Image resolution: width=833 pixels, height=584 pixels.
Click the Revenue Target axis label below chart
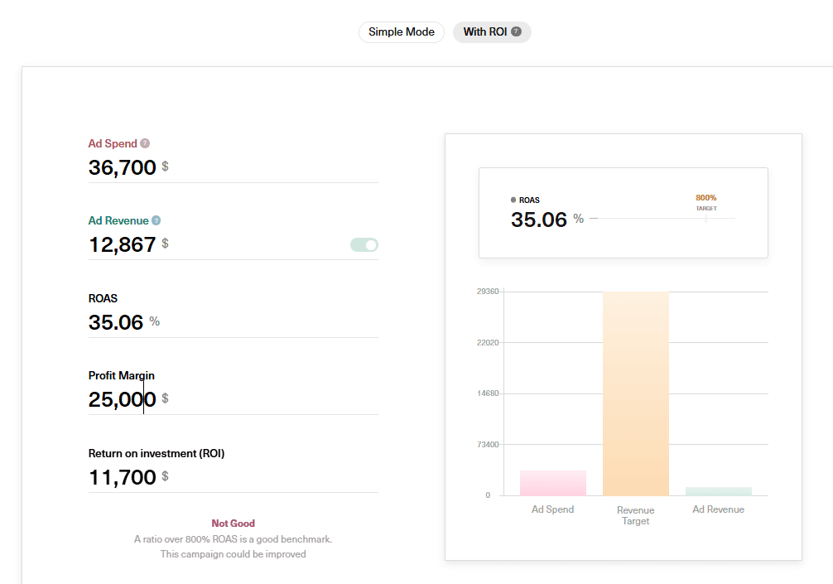coord(635,515)
